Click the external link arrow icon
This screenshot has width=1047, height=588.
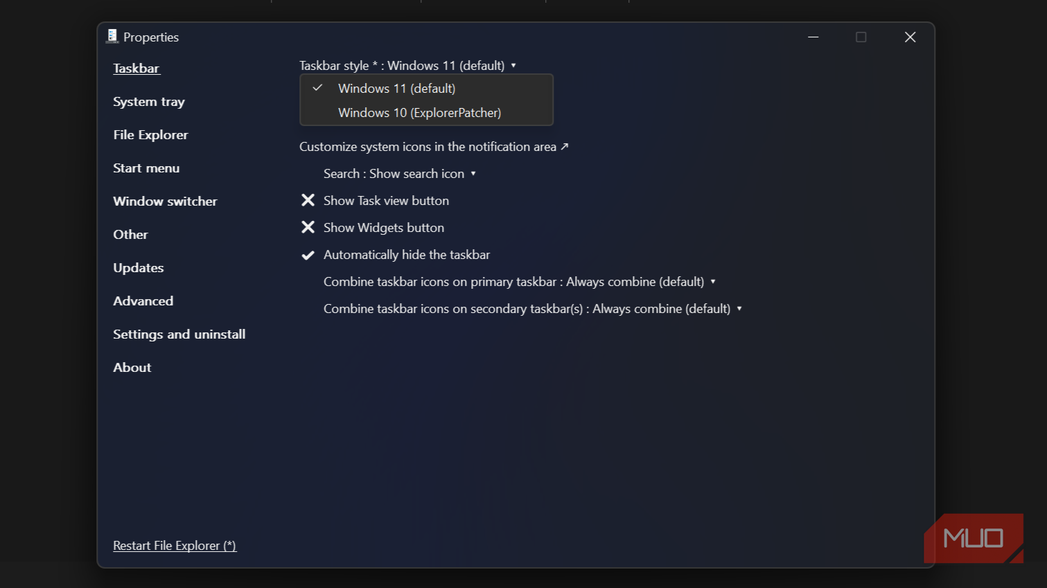click(x=565, y=146)
